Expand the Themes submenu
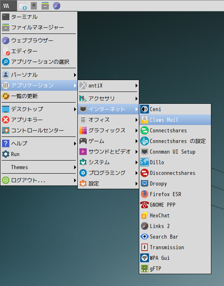Image resolution: width=224 pixels, height=286 pixels. point(39,167)
